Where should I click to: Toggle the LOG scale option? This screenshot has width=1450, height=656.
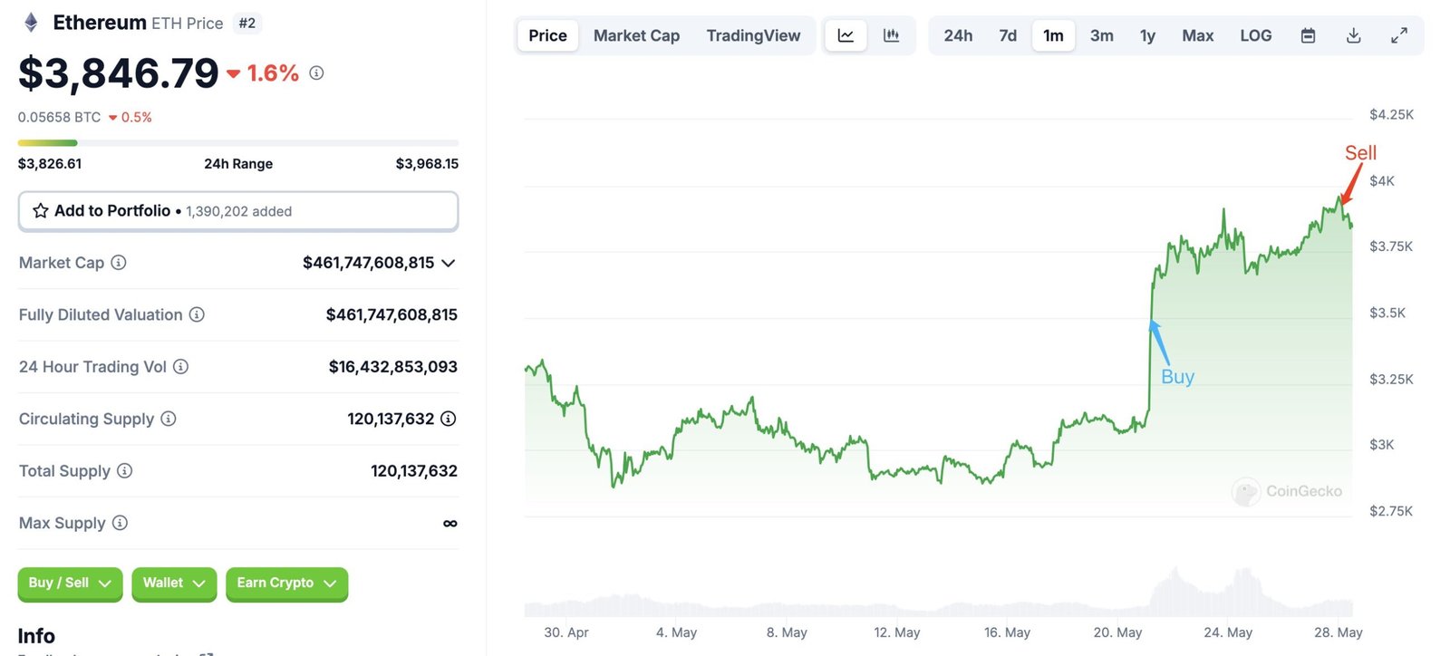click(x=1255, y=35)
